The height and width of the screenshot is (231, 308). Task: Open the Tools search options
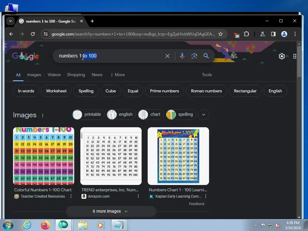(x=207, y=75)
